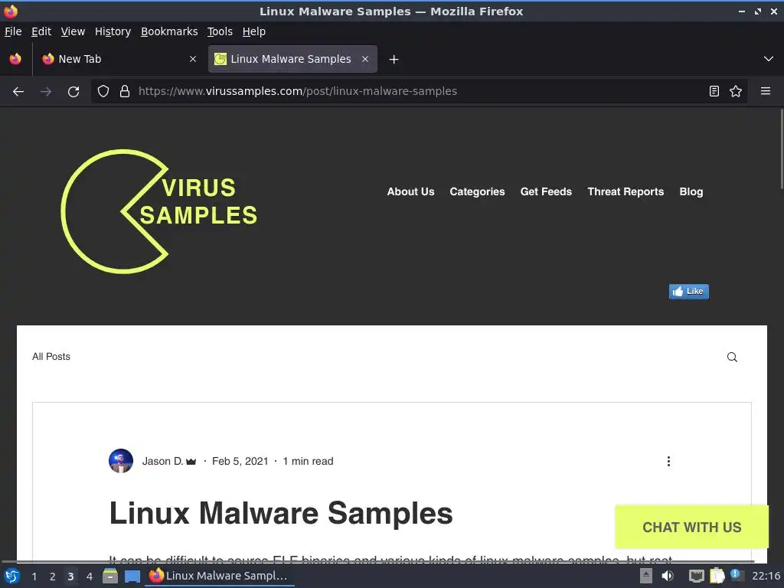Open the Tools menu

click(x=220, y=31)
